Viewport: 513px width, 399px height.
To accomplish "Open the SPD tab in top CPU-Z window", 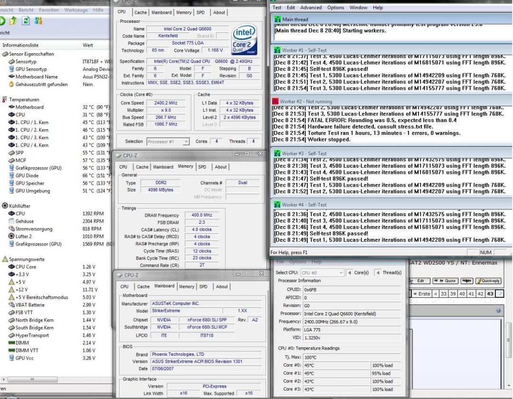I will pyautogui.click(x=200, y=12).
